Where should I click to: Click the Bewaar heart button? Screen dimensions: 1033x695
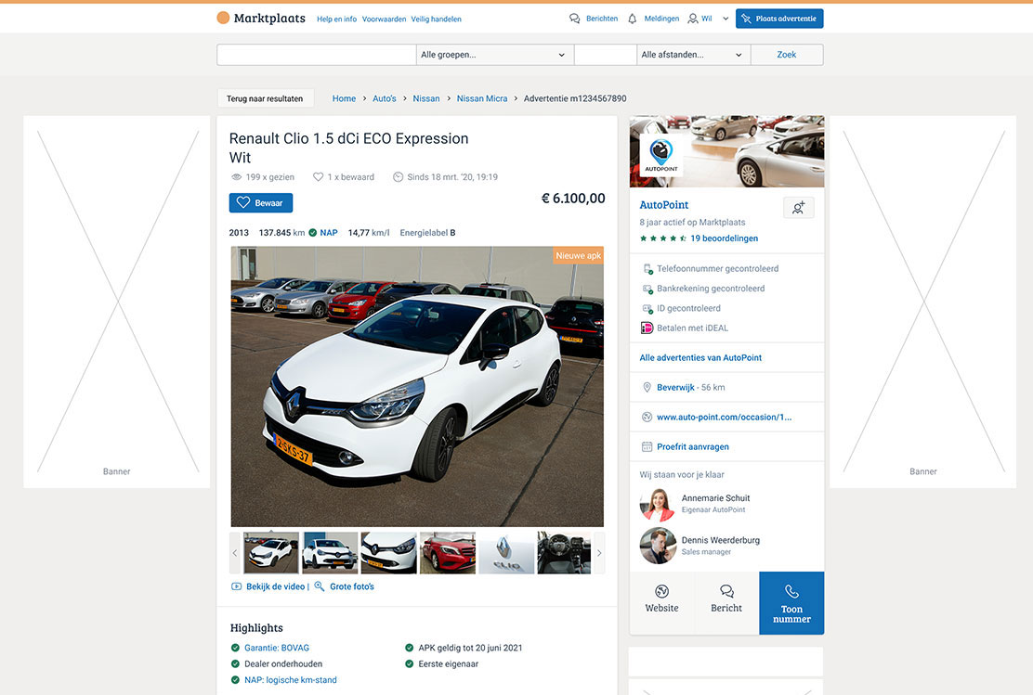[x=261, y=202]
